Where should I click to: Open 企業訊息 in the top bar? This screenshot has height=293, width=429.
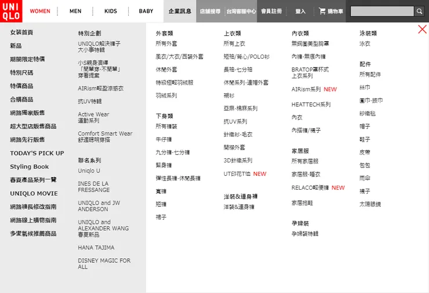pos(180,11)
